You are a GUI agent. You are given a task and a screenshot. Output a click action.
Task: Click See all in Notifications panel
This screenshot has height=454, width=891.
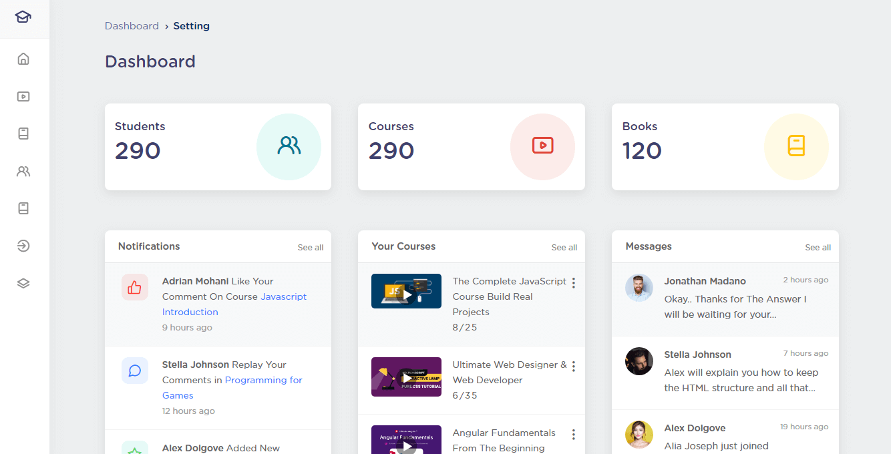pos(310,248)
